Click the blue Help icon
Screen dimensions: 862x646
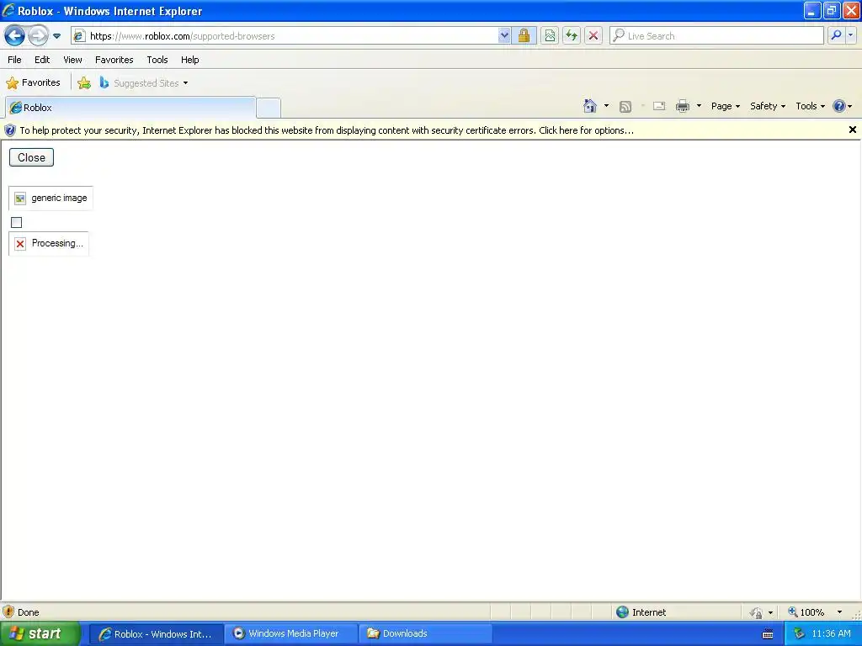(x=839, y=106)
